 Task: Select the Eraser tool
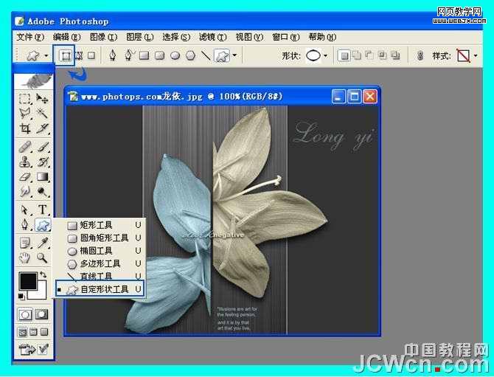tap(24, 177)
